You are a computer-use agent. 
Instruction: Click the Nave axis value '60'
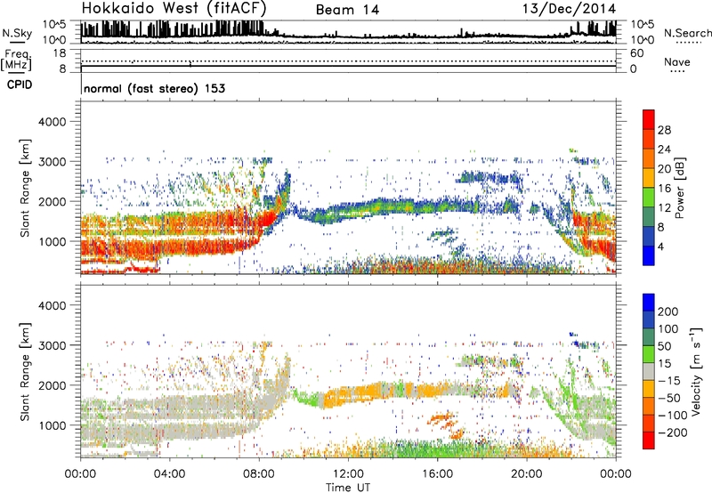(637, 53)
